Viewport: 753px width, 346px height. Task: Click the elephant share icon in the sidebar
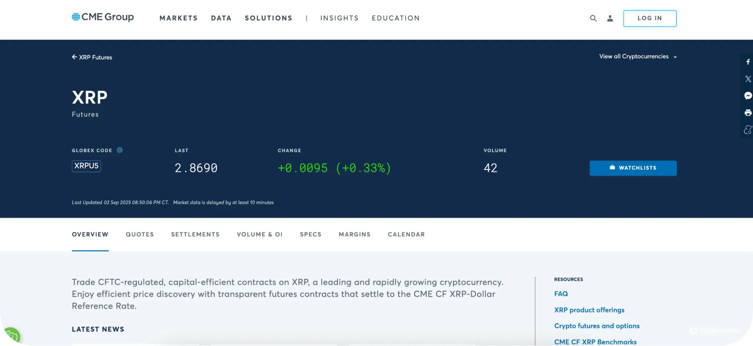[748, 130]
